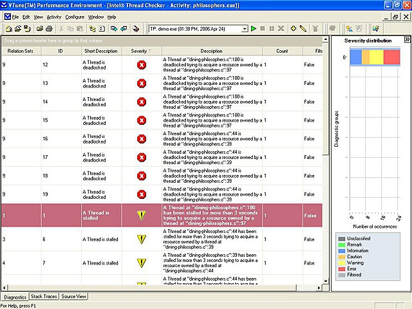Open the Help menu
Image resolution: width=412 pixels, height=309 pixels.
pos(111,17)
